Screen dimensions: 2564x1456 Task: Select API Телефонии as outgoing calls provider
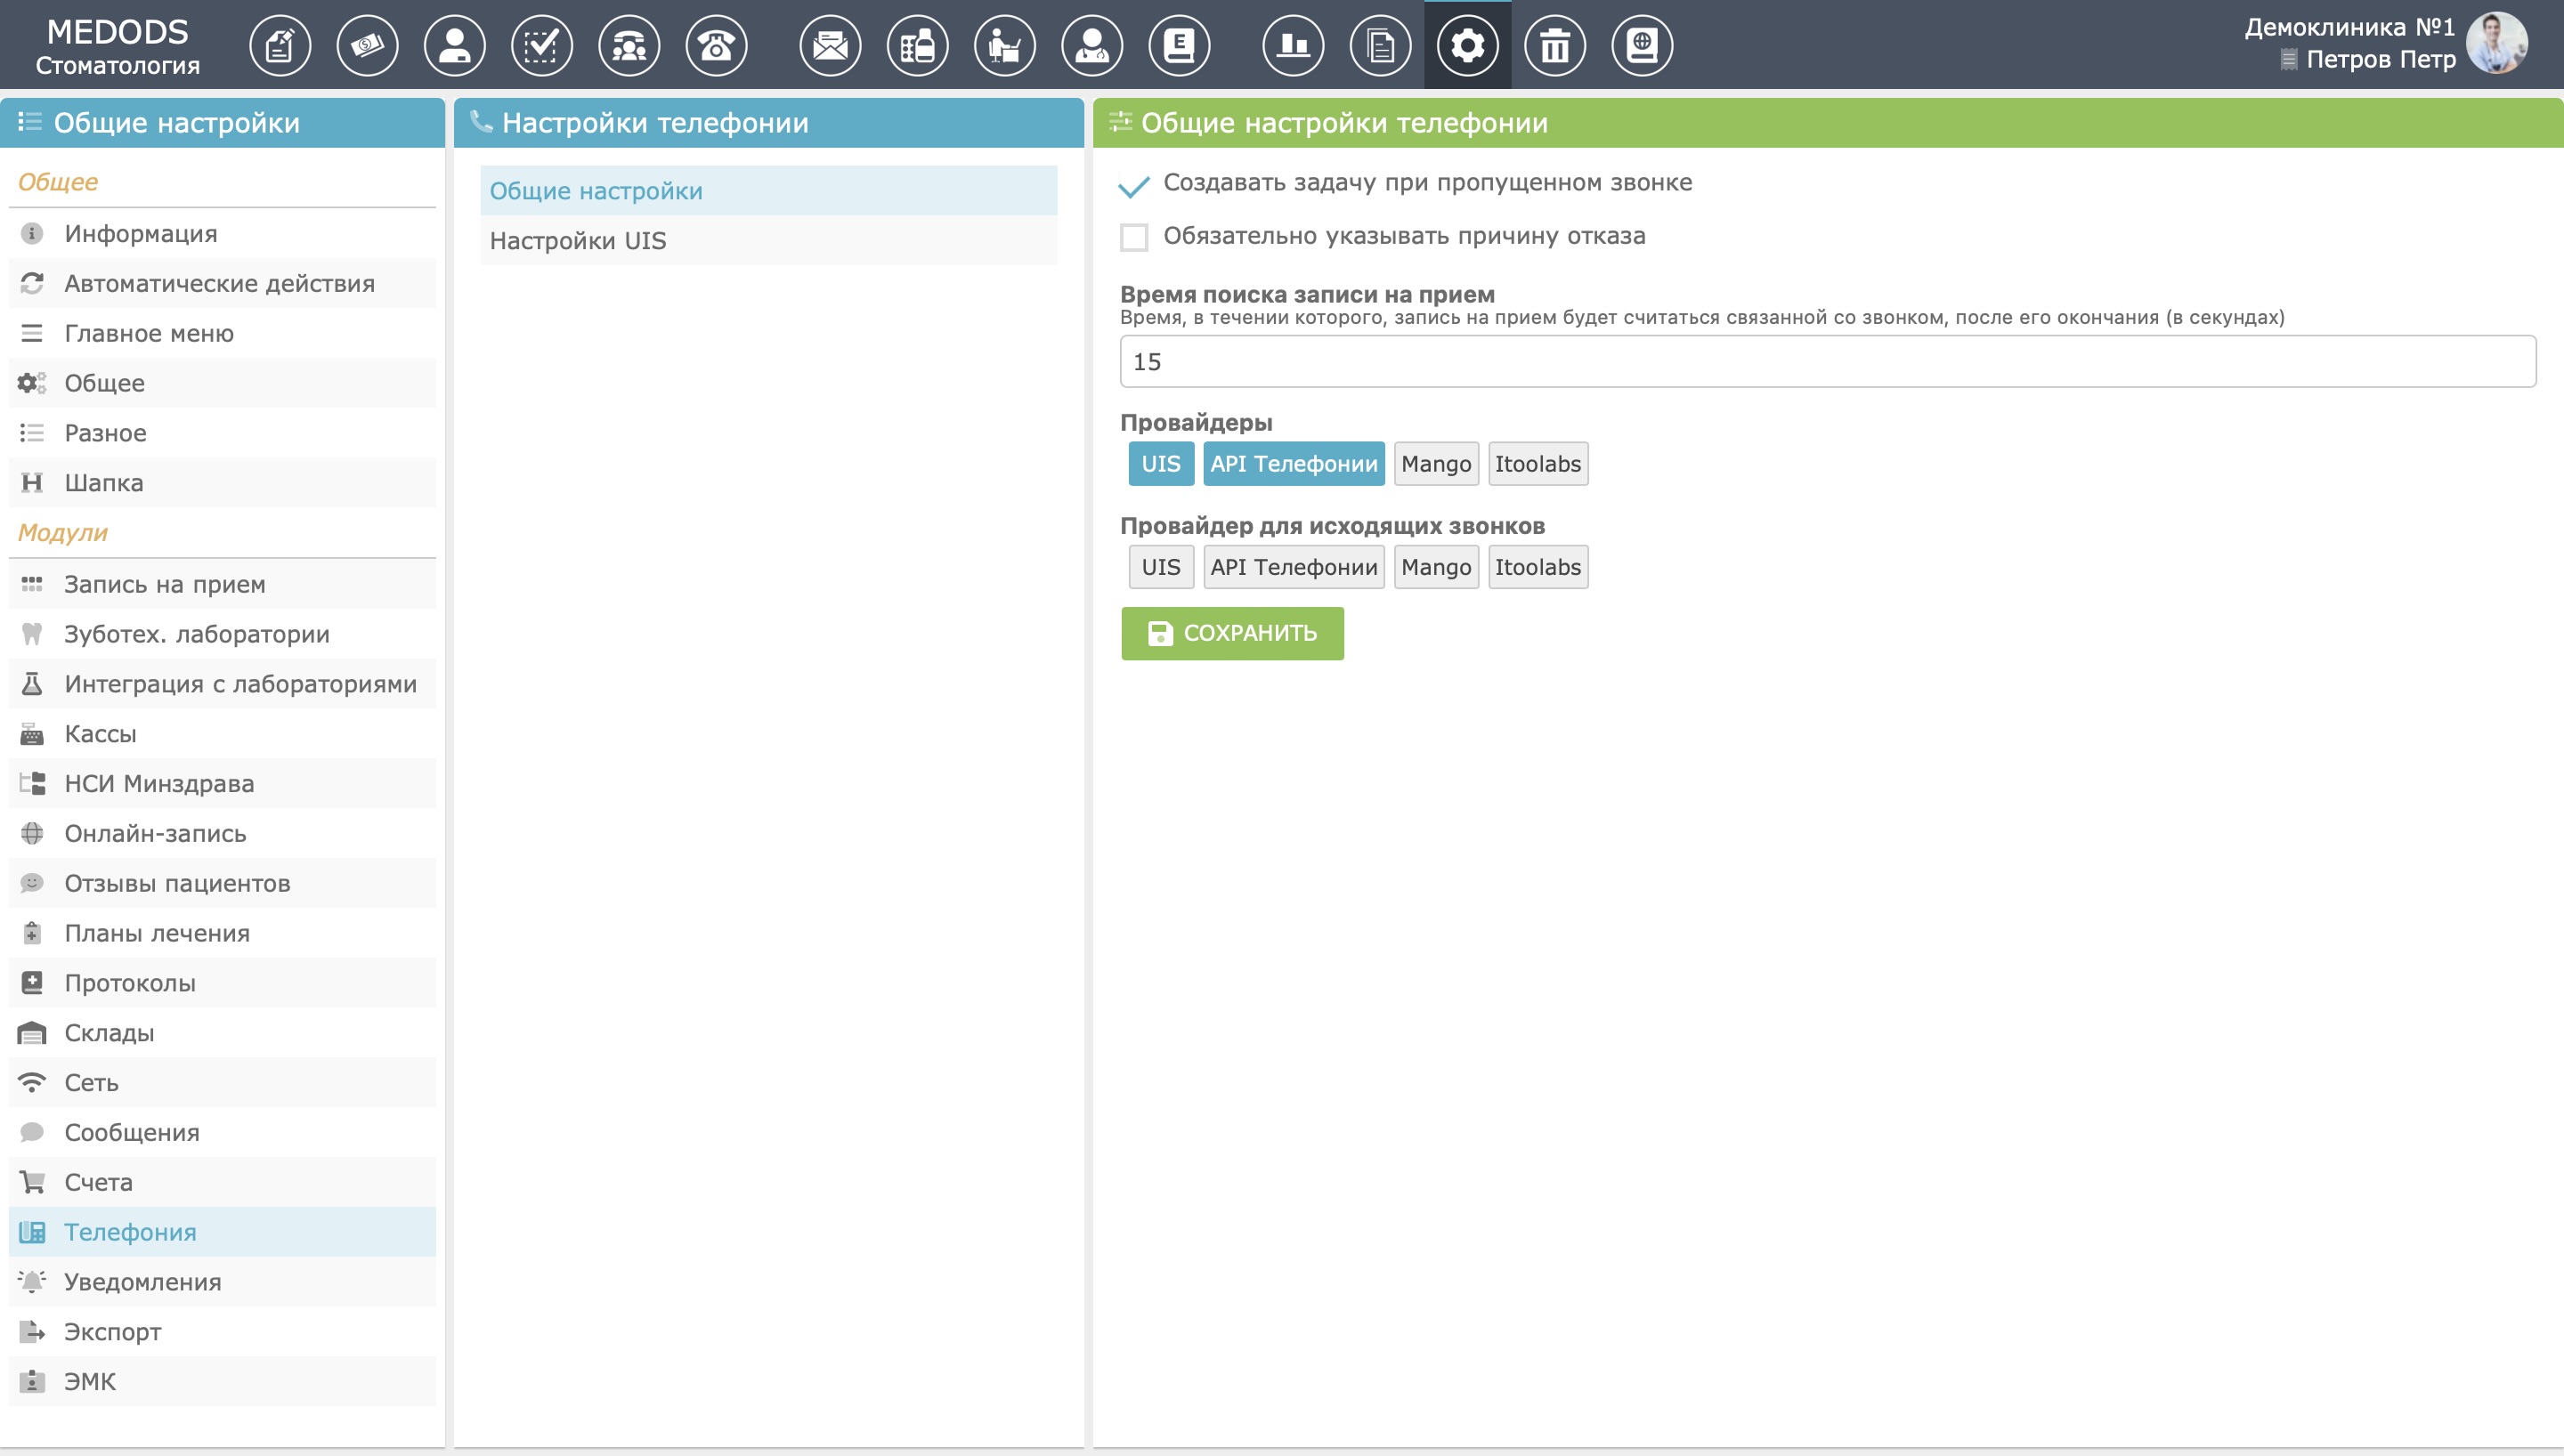pos(1294,567)
